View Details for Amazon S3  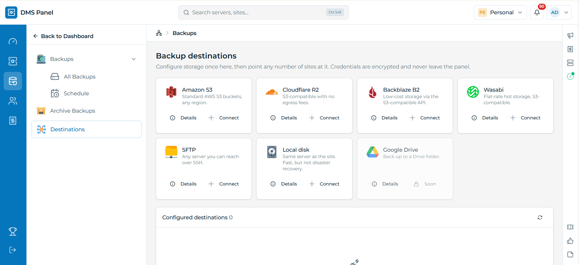pyautogui.click(x=183, y=118)
